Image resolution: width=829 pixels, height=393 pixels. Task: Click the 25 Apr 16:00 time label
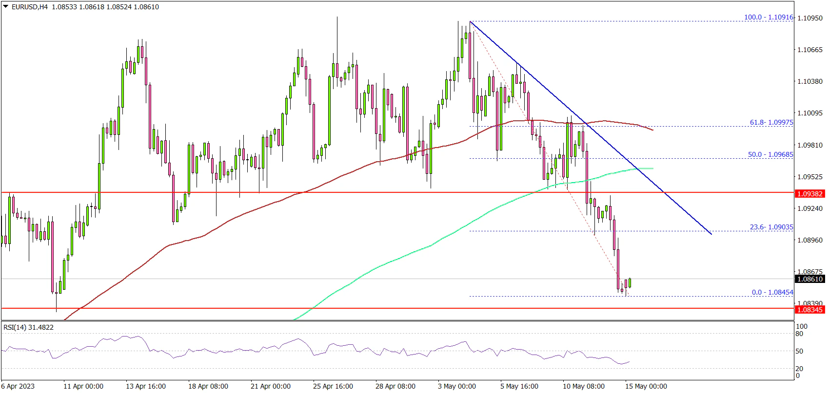333,386
